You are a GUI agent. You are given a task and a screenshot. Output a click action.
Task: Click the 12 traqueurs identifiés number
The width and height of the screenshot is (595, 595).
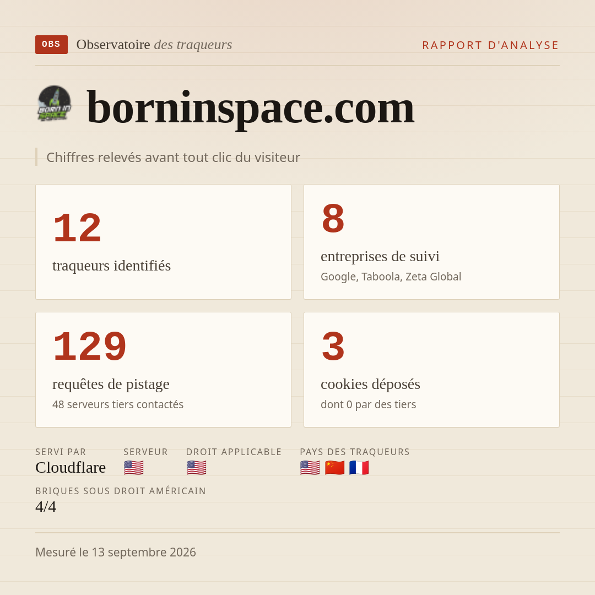[78, 228]
